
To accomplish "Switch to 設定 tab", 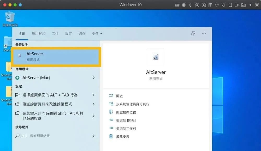I will 68,34.
